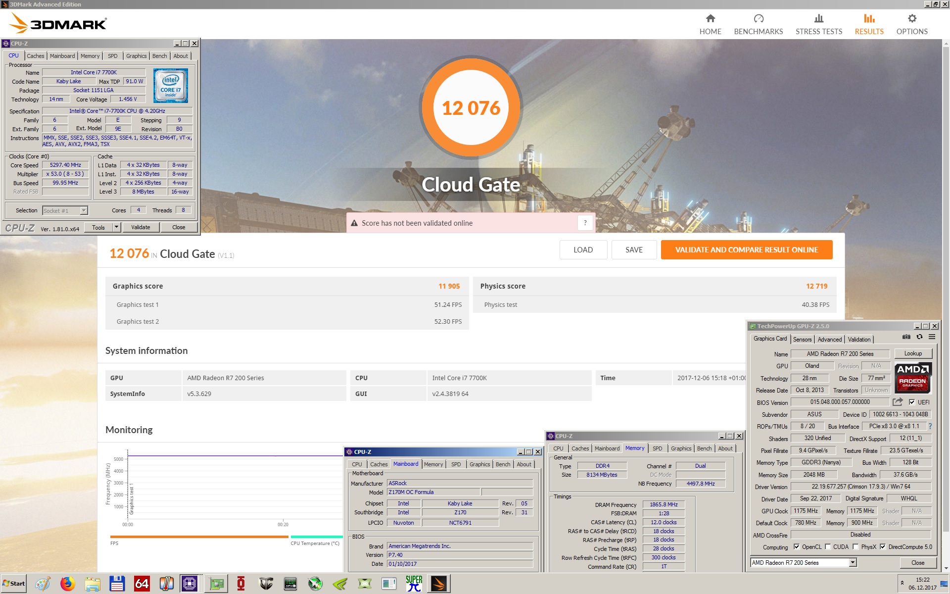Image resolution: width=950 pixels, height=594 pixels.
Task: Click the Graphics score value 11 905
Action: coord(449,286)
